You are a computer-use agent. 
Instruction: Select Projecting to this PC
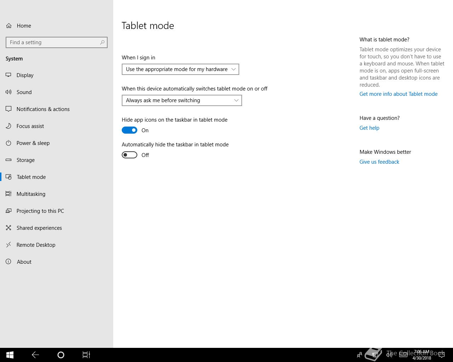(x=57, y=211)
